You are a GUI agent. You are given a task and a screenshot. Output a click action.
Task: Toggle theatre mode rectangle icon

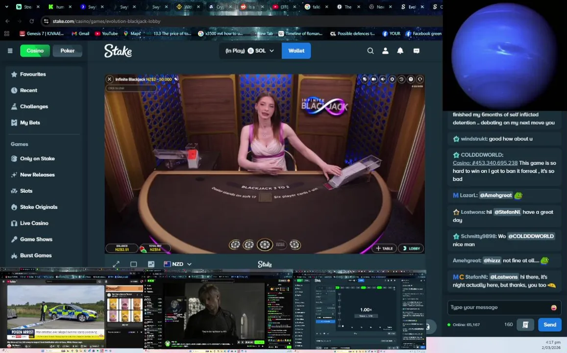click(133, 264)
